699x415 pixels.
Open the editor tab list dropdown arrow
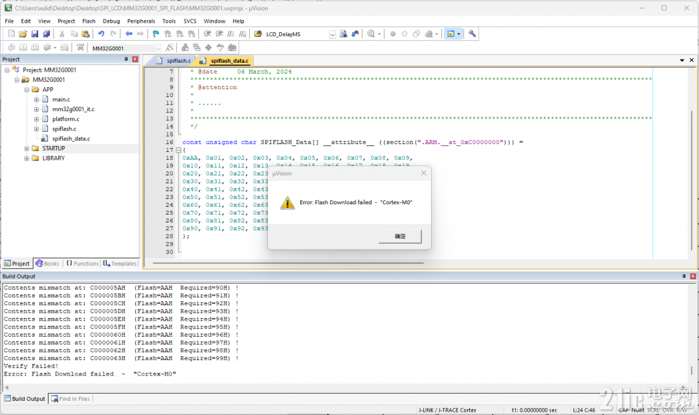[x=682, y=60]
